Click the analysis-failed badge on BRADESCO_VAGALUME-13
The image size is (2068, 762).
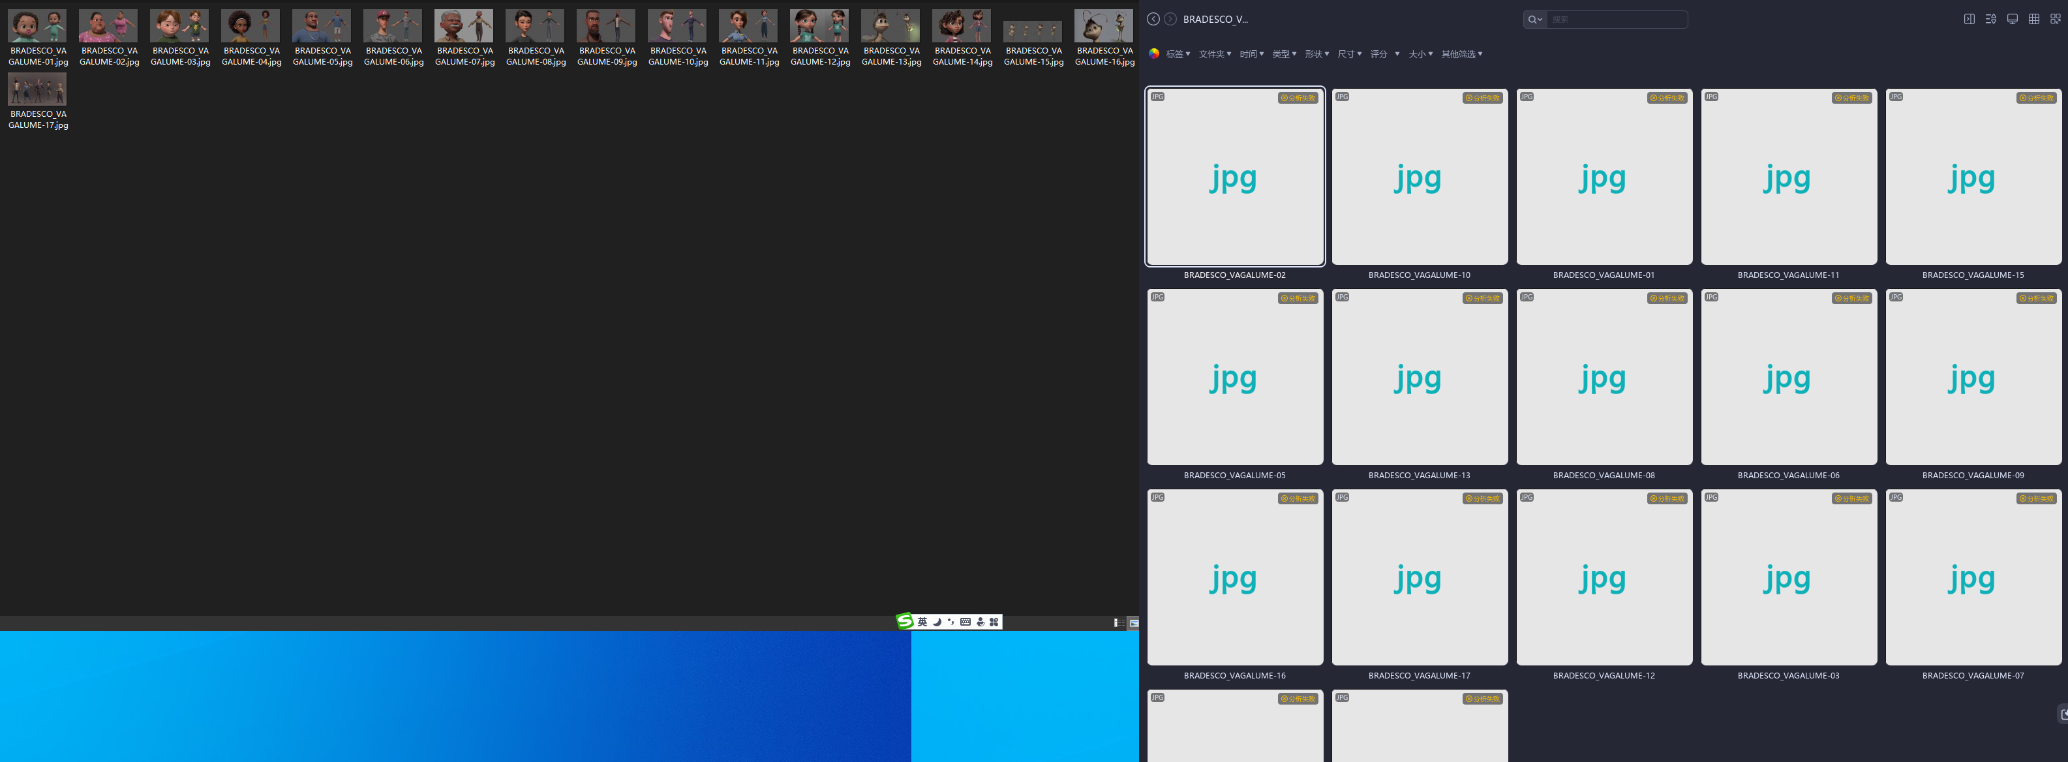coord(1483,298)
